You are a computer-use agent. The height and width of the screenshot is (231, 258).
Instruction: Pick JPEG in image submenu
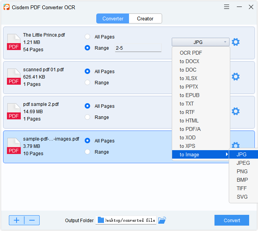(x=243, y=163)
